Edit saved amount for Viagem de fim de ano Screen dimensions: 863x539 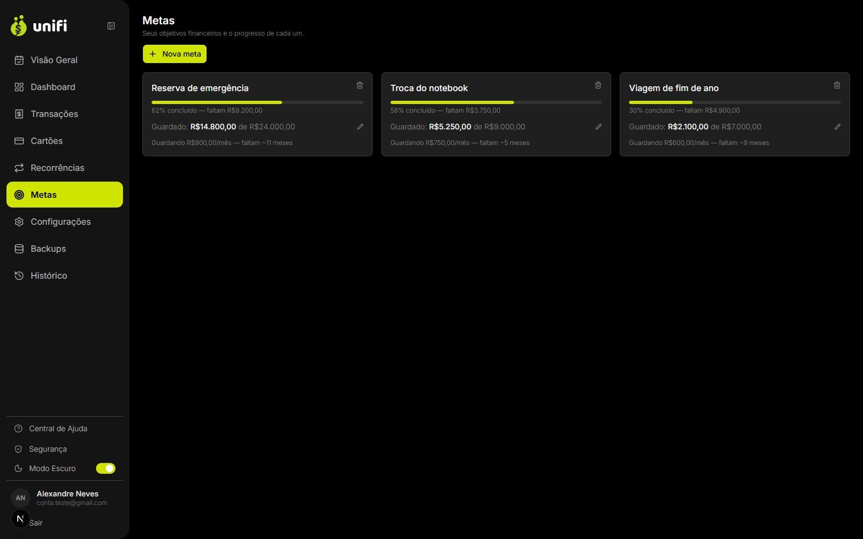838,127
